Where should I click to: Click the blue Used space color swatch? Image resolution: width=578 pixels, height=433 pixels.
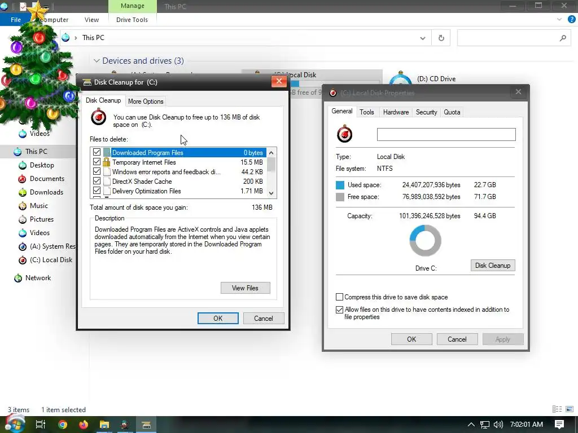tap(340, 185)
